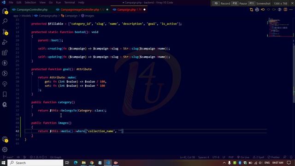The height and width of the screenshot is (166, 295).
Task: Click the timeline circle icon in editor toolbar
Action: coord(280,10)
